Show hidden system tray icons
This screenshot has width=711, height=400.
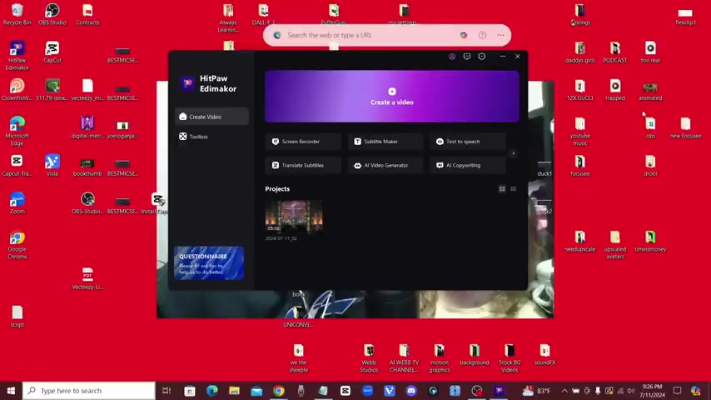(564, 391)
